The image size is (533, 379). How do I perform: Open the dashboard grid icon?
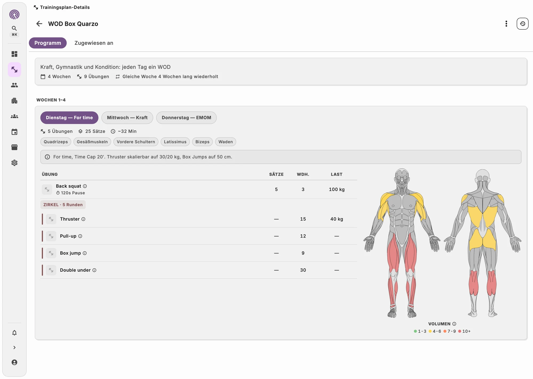point(14,54)
